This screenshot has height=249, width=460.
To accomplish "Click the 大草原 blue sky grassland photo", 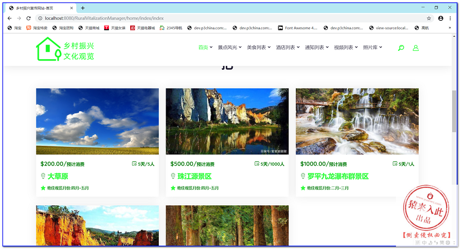I will [x=98, y=121].
